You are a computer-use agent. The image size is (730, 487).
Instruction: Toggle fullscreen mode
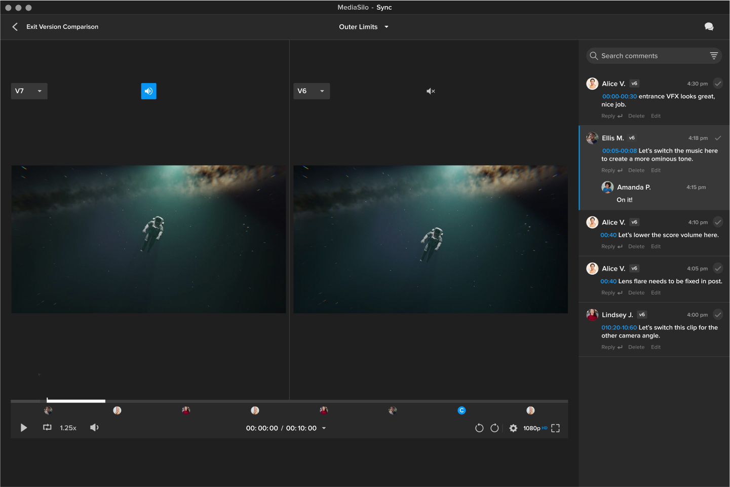555,428
